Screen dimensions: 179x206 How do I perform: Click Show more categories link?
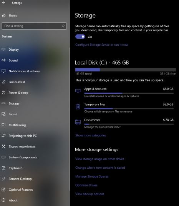click(91, 135)
